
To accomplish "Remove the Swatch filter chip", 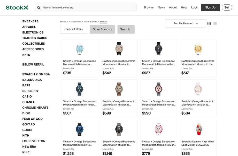I will pyautogui.click(x=126, y=29).
